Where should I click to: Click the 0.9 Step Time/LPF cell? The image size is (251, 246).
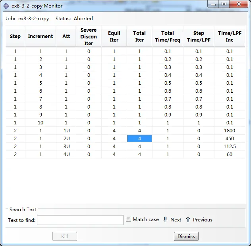(199, 114)
